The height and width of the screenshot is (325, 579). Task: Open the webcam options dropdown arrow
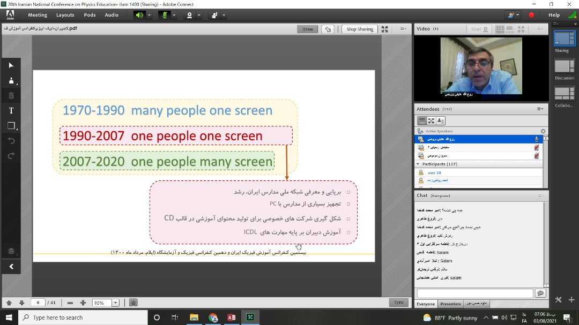pos(198,15)
